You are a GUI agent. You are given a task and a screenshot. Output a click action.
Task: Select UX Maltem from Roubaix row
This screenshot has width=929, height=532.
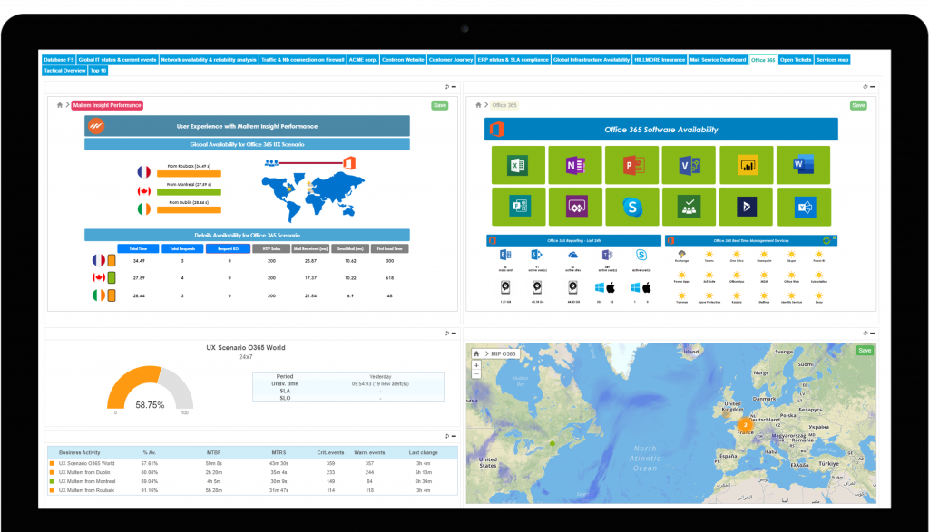(x=252, y=490)
